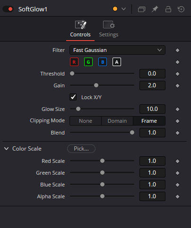This screenshot has height=228, width=191.
Task: Open tile color dropdown arrow in header
Action: [124, 9]
